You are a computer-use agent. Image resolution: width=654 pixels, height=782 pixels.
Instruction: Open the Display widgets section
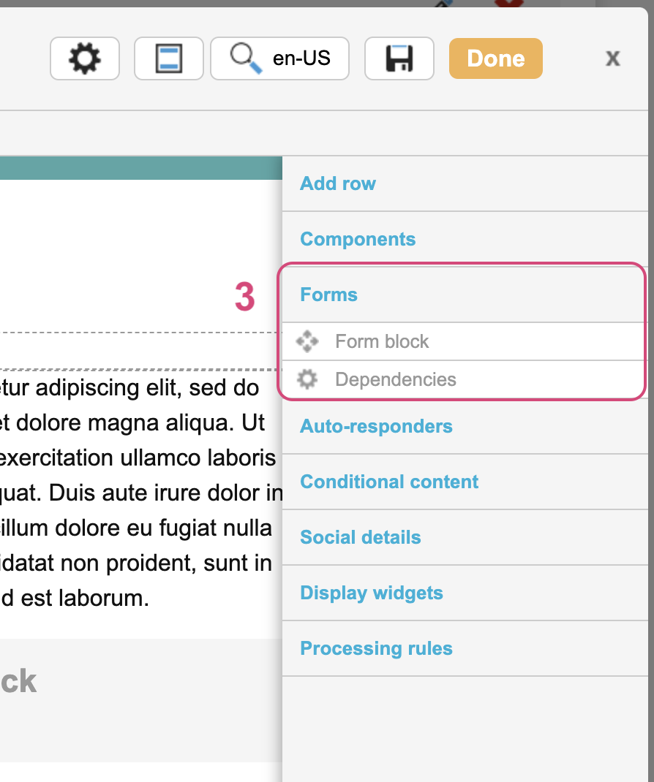[372, 593]
